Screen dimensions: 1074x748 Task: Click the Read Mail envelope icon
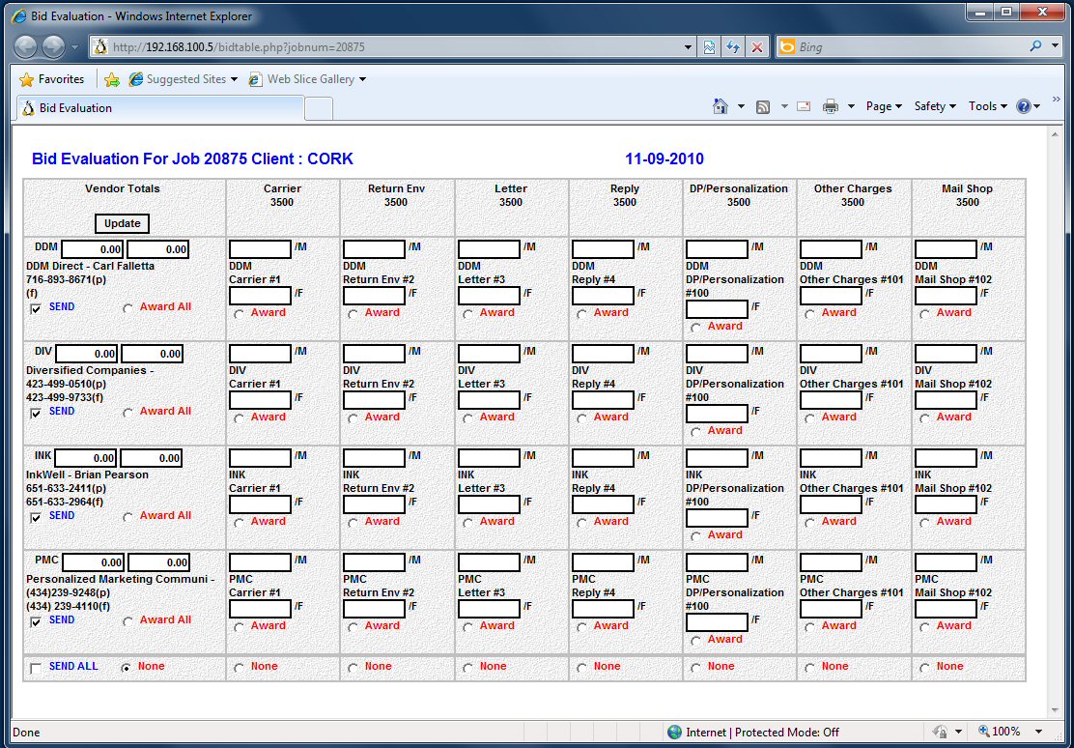tap(805, 106)
